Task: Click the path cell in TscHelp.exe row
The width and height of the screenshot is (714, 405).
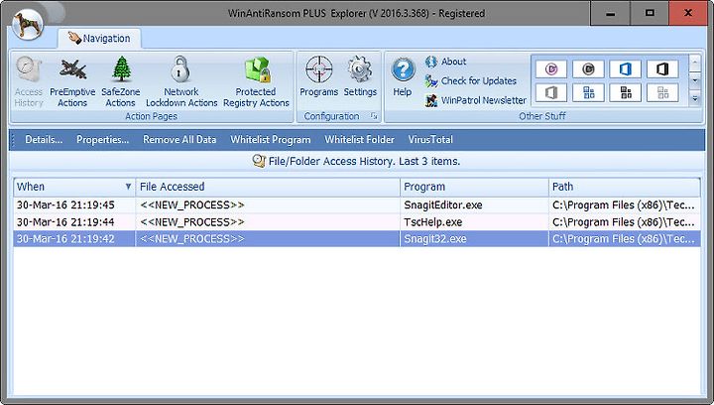Action: pos(624,222)
